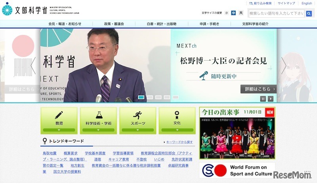Open 教育資金の一括贈与に係る贈与税非課税措置 link
Screen dimensions: 317x184
click(126, 166)
